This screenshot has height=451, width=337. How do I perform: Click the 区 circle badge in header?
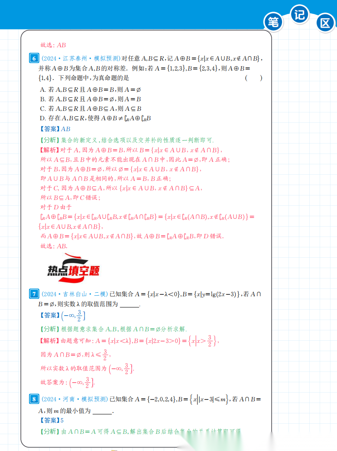point(325,23)
